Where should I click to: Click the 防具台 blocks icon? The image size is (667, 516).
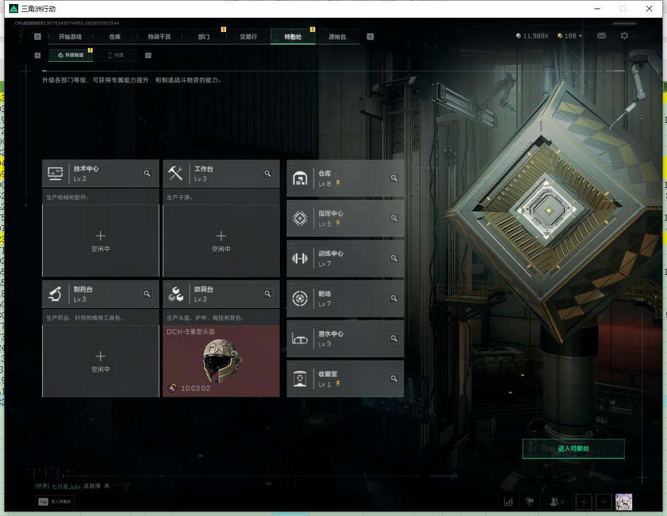[175, 294]
